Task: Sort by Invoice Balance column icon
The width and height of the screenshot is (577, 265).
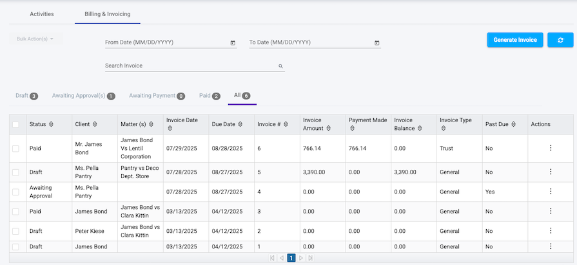Action: pyautogui.click(x=420, y=129)
